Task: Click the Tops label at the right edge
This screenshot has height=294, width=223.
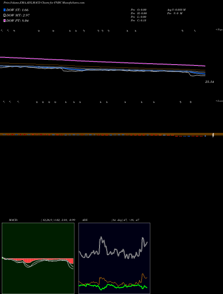Action: coord(219,30)
